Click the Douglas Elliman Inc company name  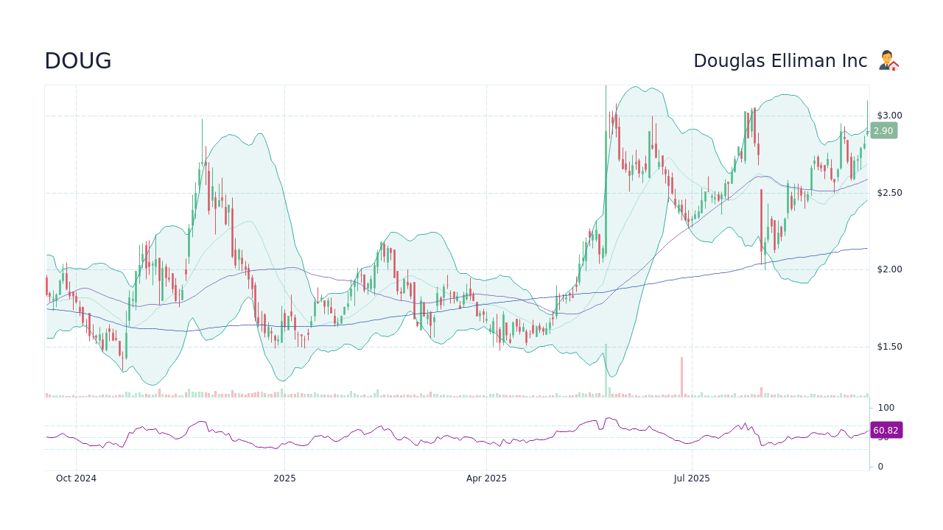[x=781, y=60]
